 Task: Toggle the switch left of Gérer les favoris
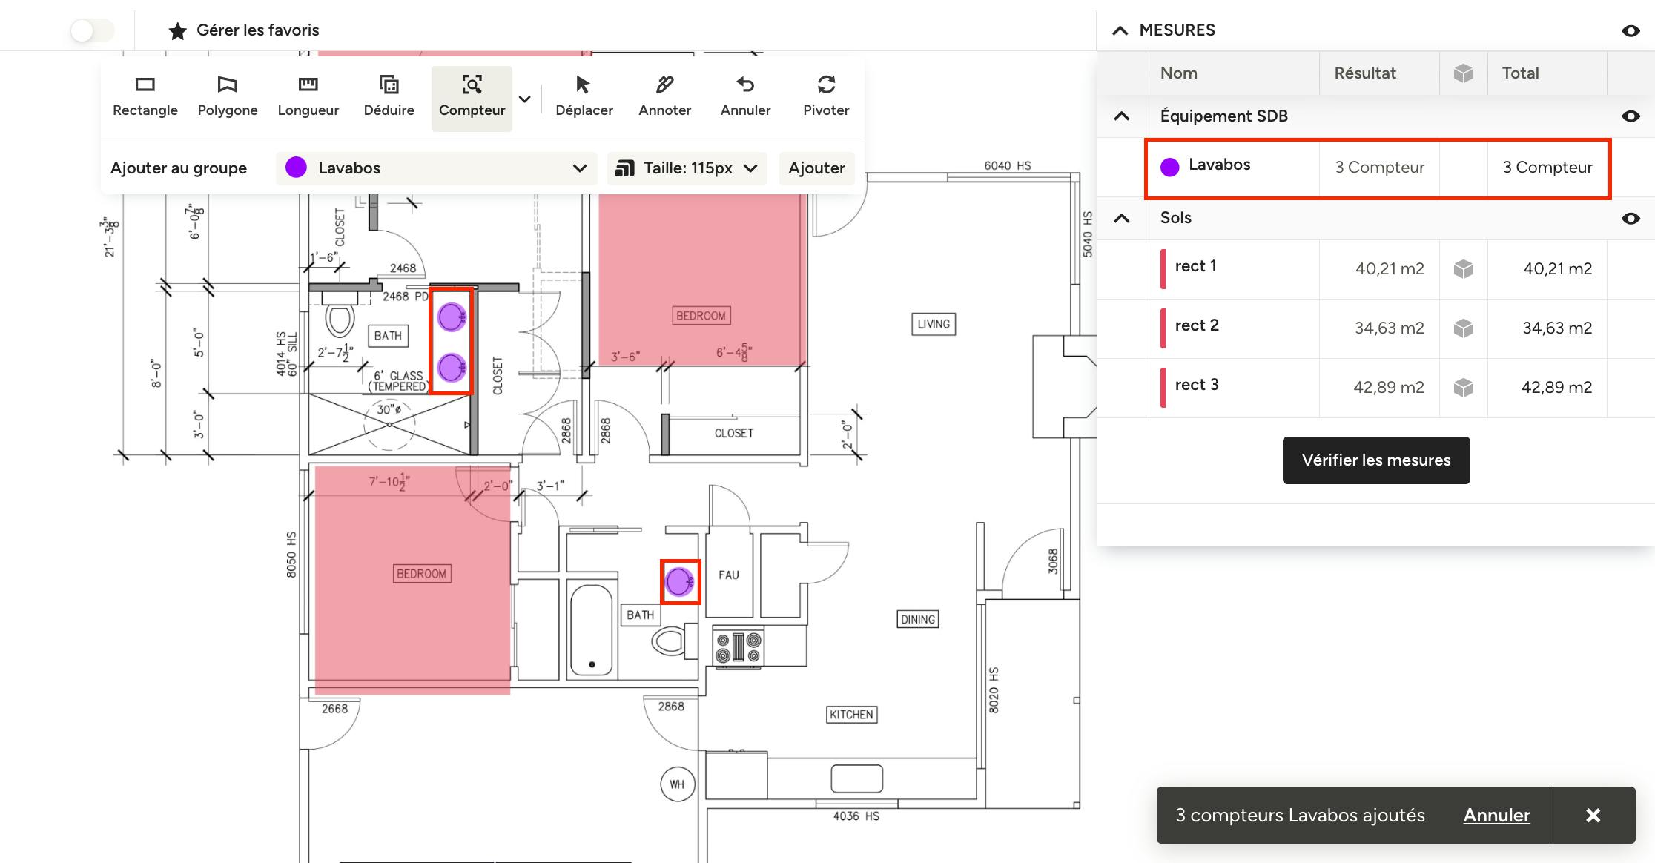click(93, 30)
